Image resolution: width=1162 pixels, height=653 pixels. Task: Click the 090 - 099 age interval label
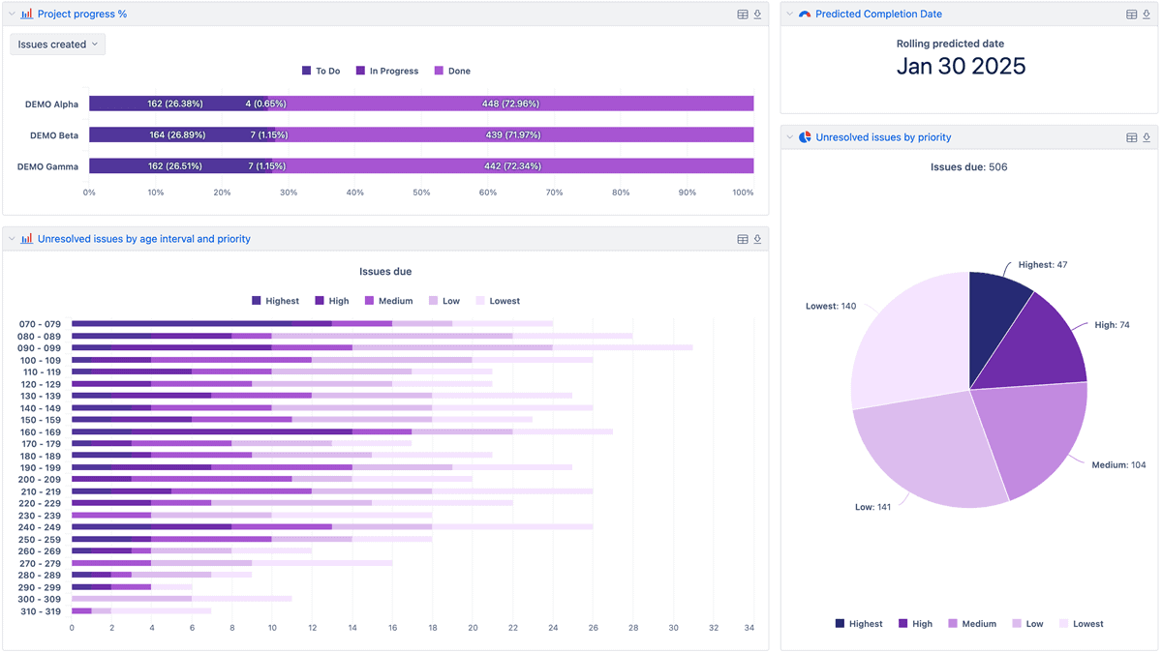click(40, 348)
